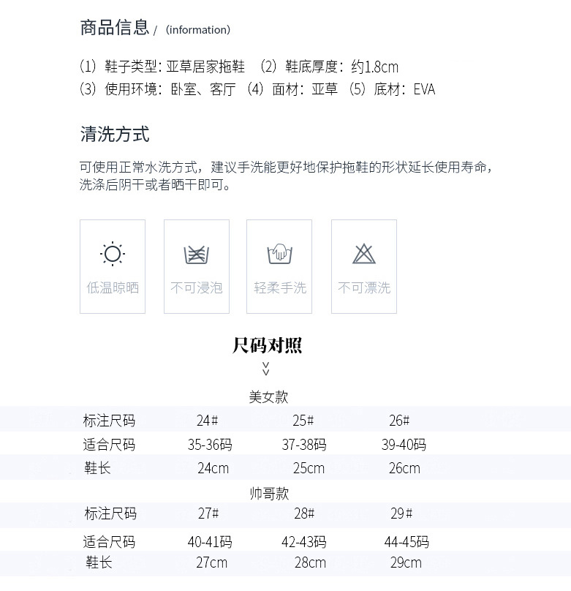Click the 帅哥款 section title
The width and height of the screenshot is (571, 591).
(269, 494)
